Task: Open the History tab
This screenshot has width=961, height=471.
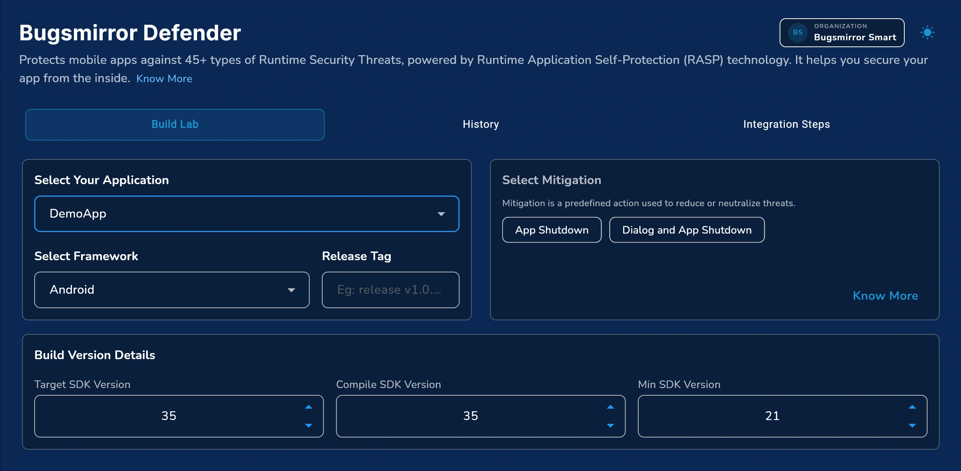Action: (480, 124)
